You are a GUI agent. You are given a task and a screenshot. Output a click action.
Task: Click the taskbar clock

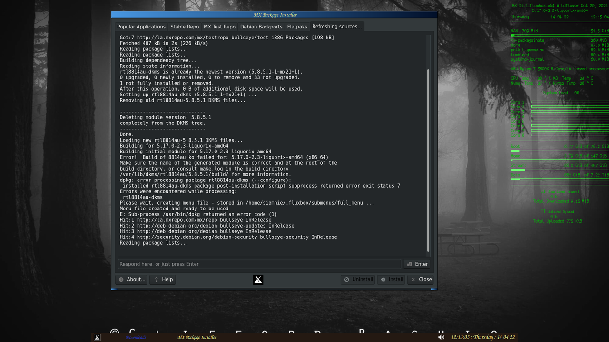coord(483,337)
